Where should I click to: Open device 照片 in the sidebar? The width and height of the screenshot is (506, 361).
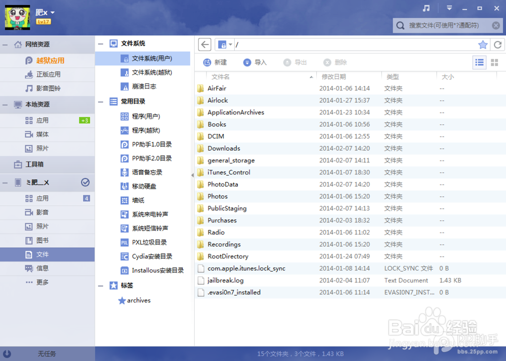point(48,227)
